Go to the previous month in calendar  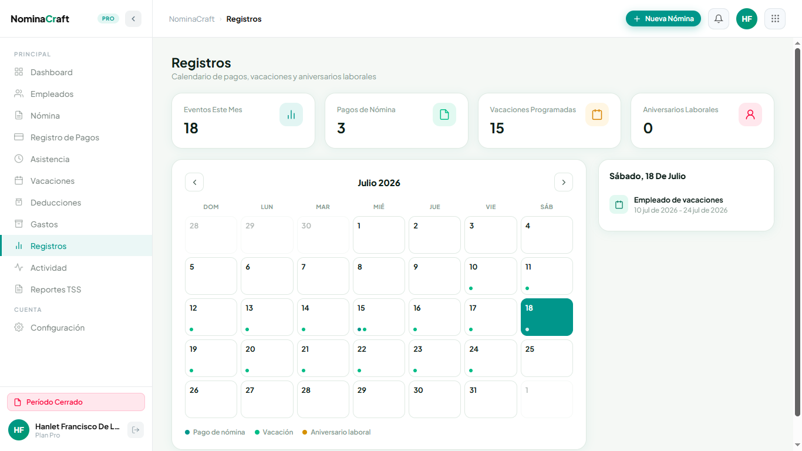pos(194,182)
